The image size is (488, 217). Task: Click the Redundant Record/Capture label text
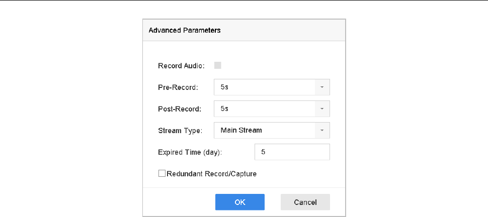(211, 174)
